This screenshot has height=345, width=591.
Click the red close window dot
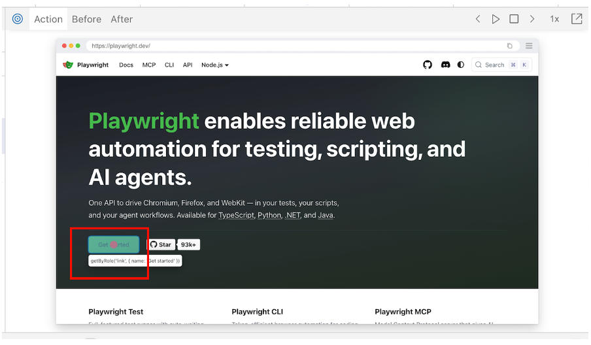point(65,46)
